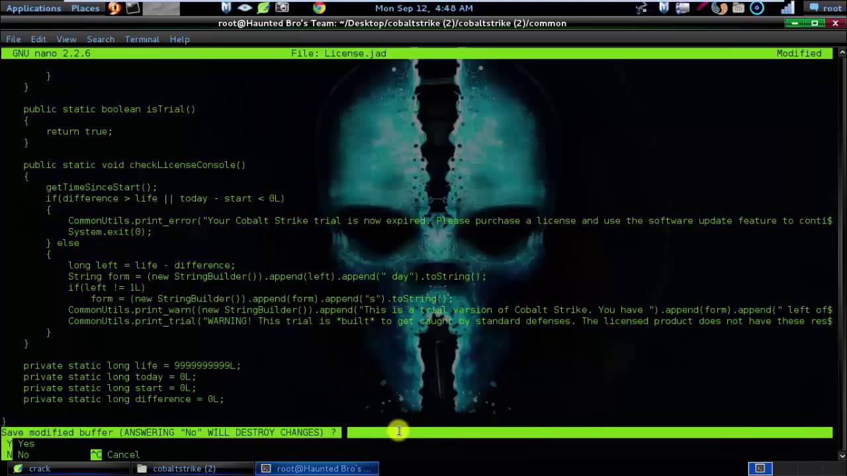Image resolution: width=847 pixels, height=476 pixels.
Task: Click the workspace switcher terminal icon in bottom panel
Action: 760,469
